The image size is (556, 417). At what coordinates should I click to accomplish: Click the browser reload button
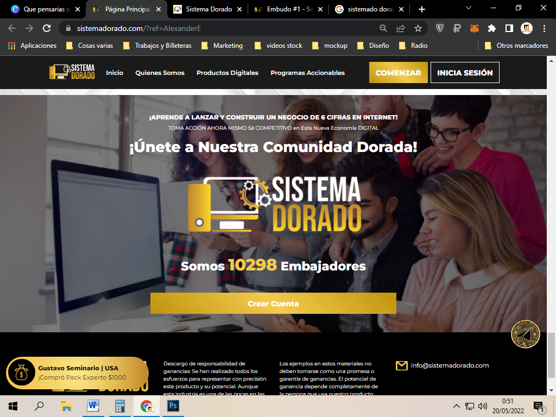pos(47,28)
